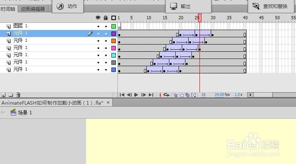Click the cyan outline color swatch
Image resolution: width=296 pixels, height=164 pixels.
tap(113, 55)
